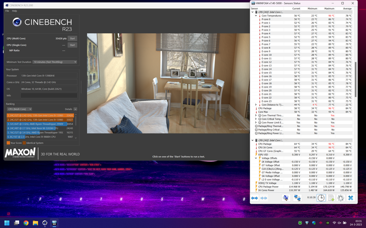Collapse Core Temperatures tree node
Image resolution: width=366 pixels, height=228 pixels.
pyautogui.click(x=256, y=16)
